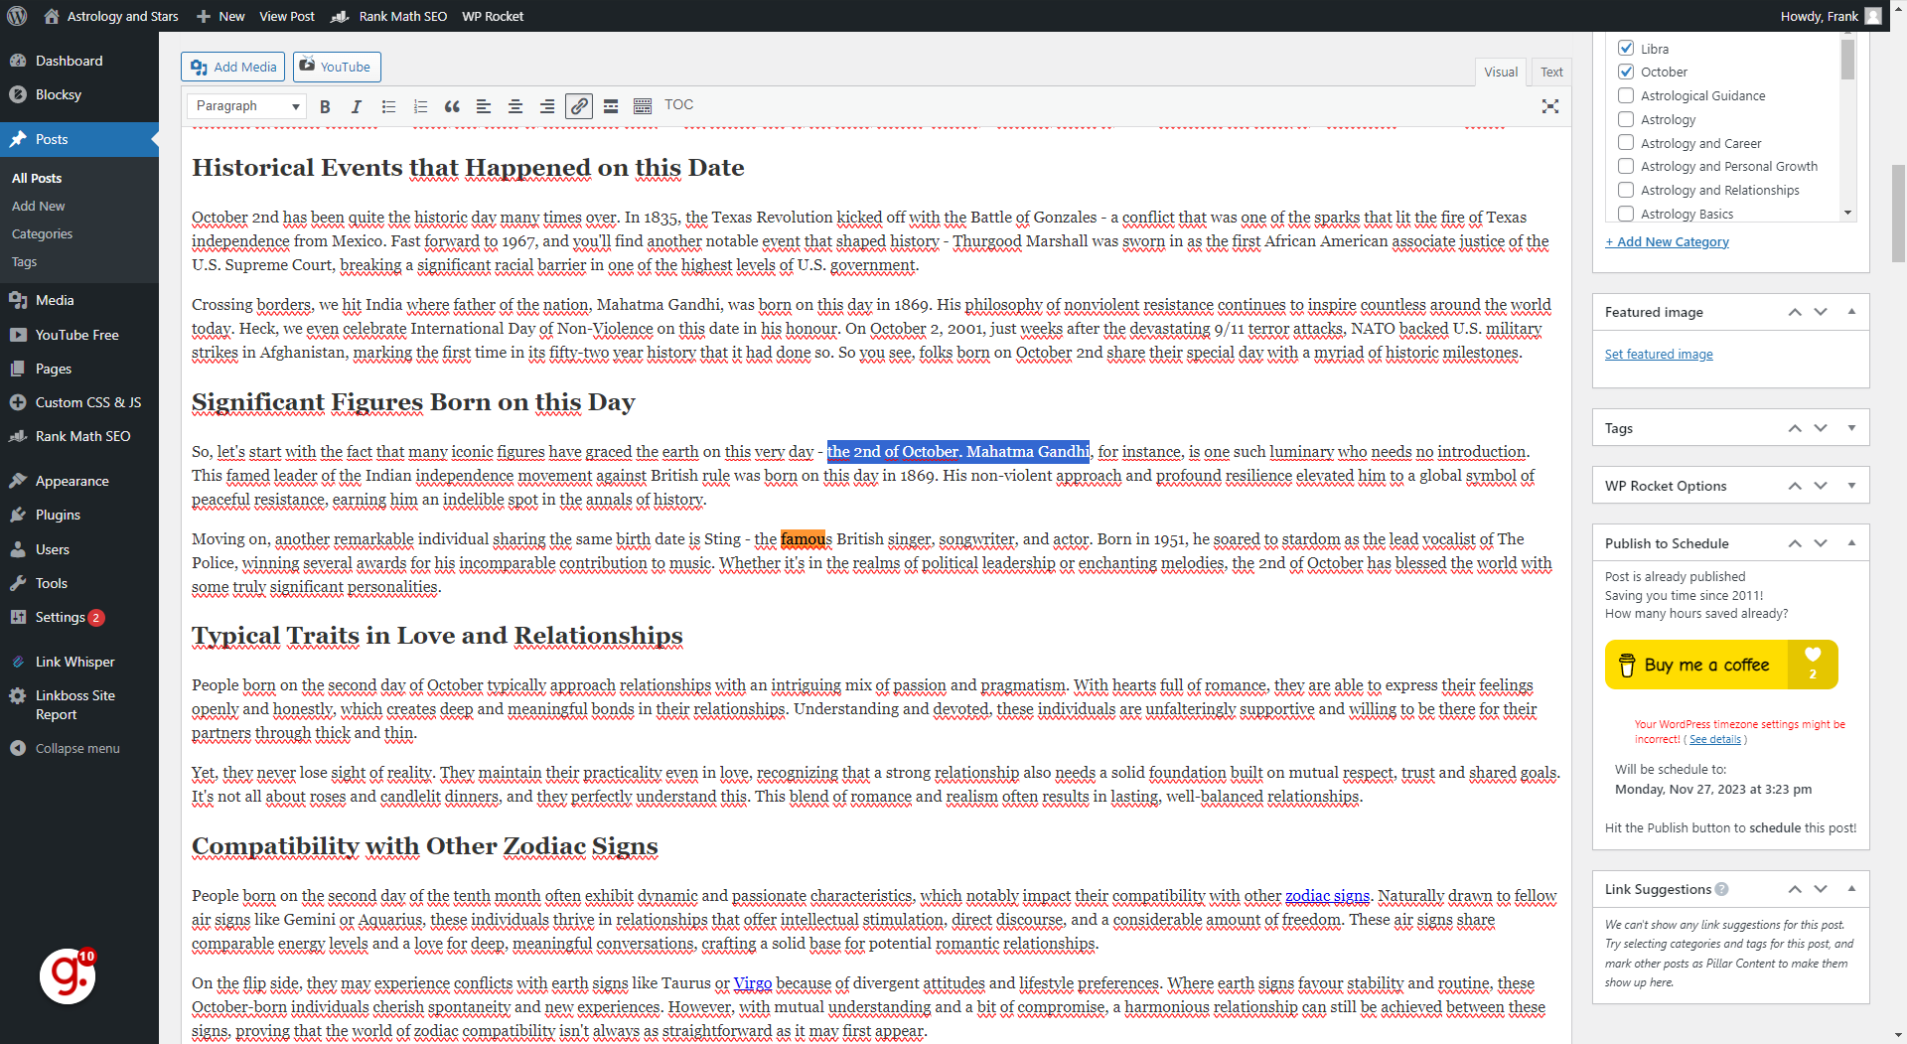The width and height of the screenshot is (1907, 1044).
Task: Click the insert/edit link icon
Action: click(579, 106)
